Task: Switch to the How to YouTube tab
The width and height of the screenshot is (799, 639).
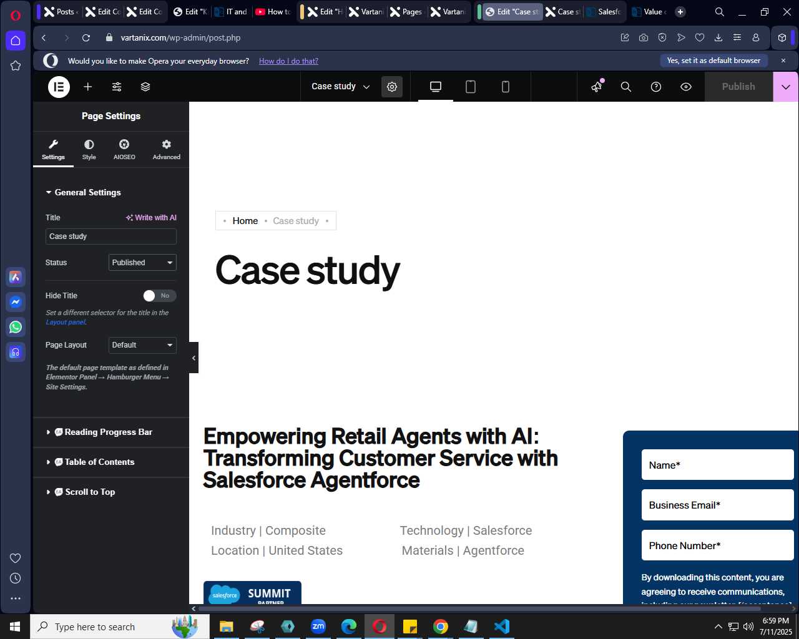Action: pos(273,12)
